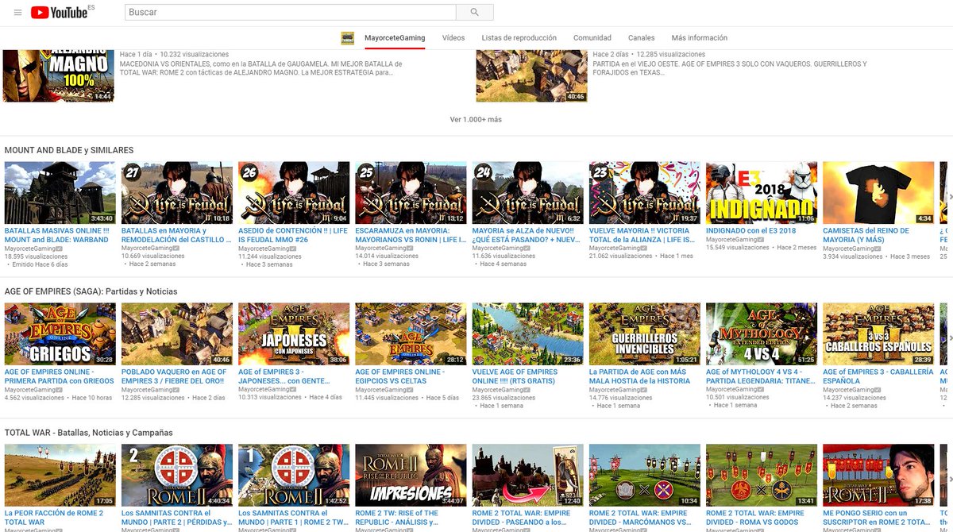Screen dimensions: 953x532
Task: Open title VUELVE AGE OF EMPIRES ONLINE
Action: tap(515, 376)
